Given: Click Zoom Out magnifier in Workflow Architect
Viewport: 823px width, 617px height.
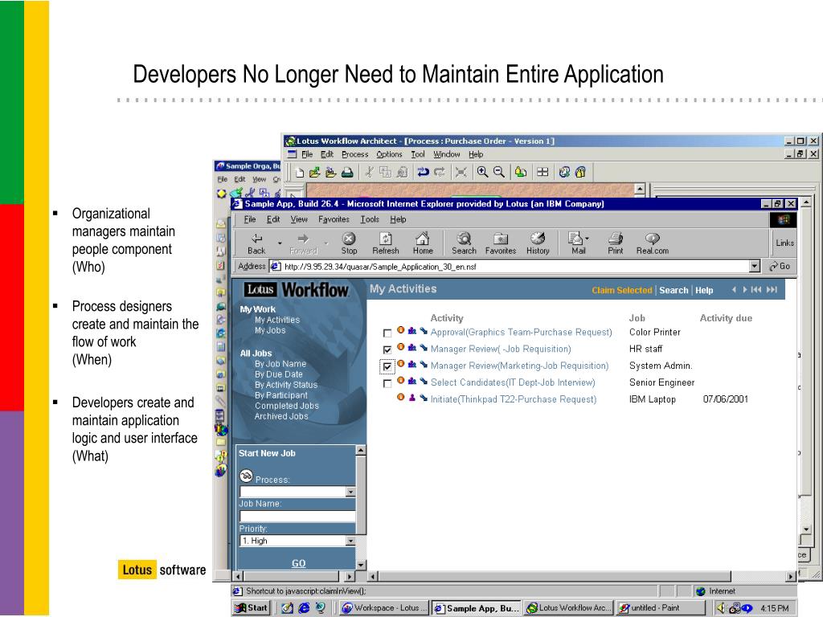Looking at the screenshot, I should click(x=499, y=172).
